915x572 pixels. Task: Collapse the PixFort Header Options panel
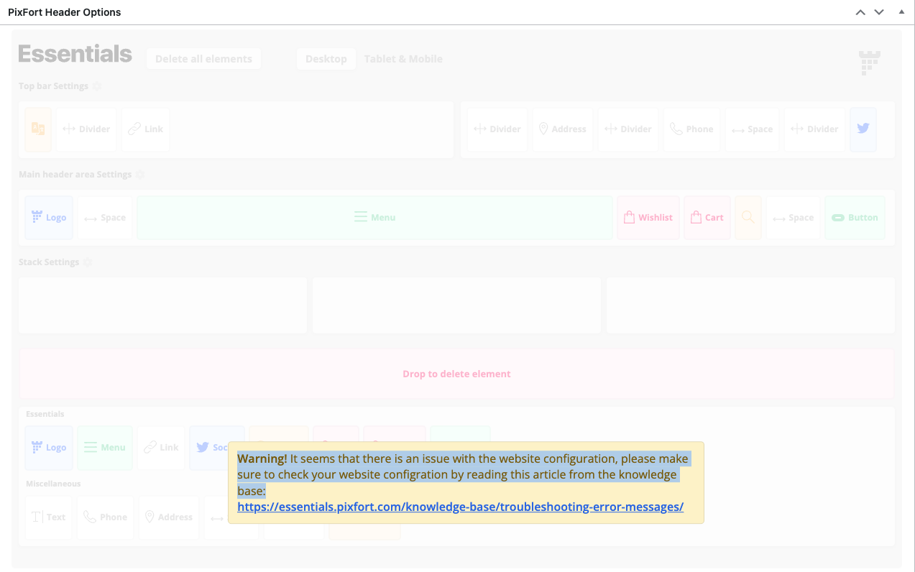(901, 12)
